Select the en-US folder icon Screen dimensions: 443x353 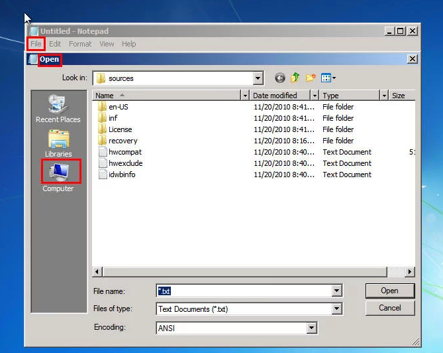coord(102,107)
